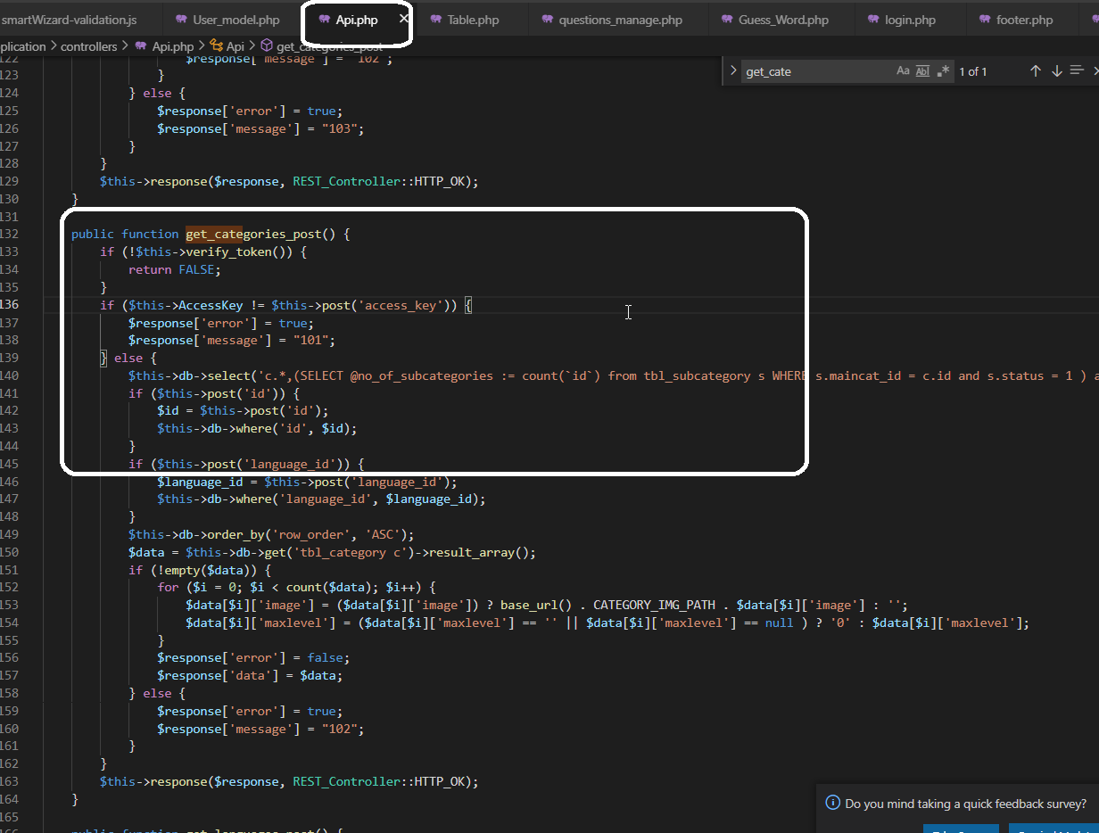Click 'base_url()' call on line 153
Image resolution: width=1099 pixels, height=833 pixels.
pos(536,605)
